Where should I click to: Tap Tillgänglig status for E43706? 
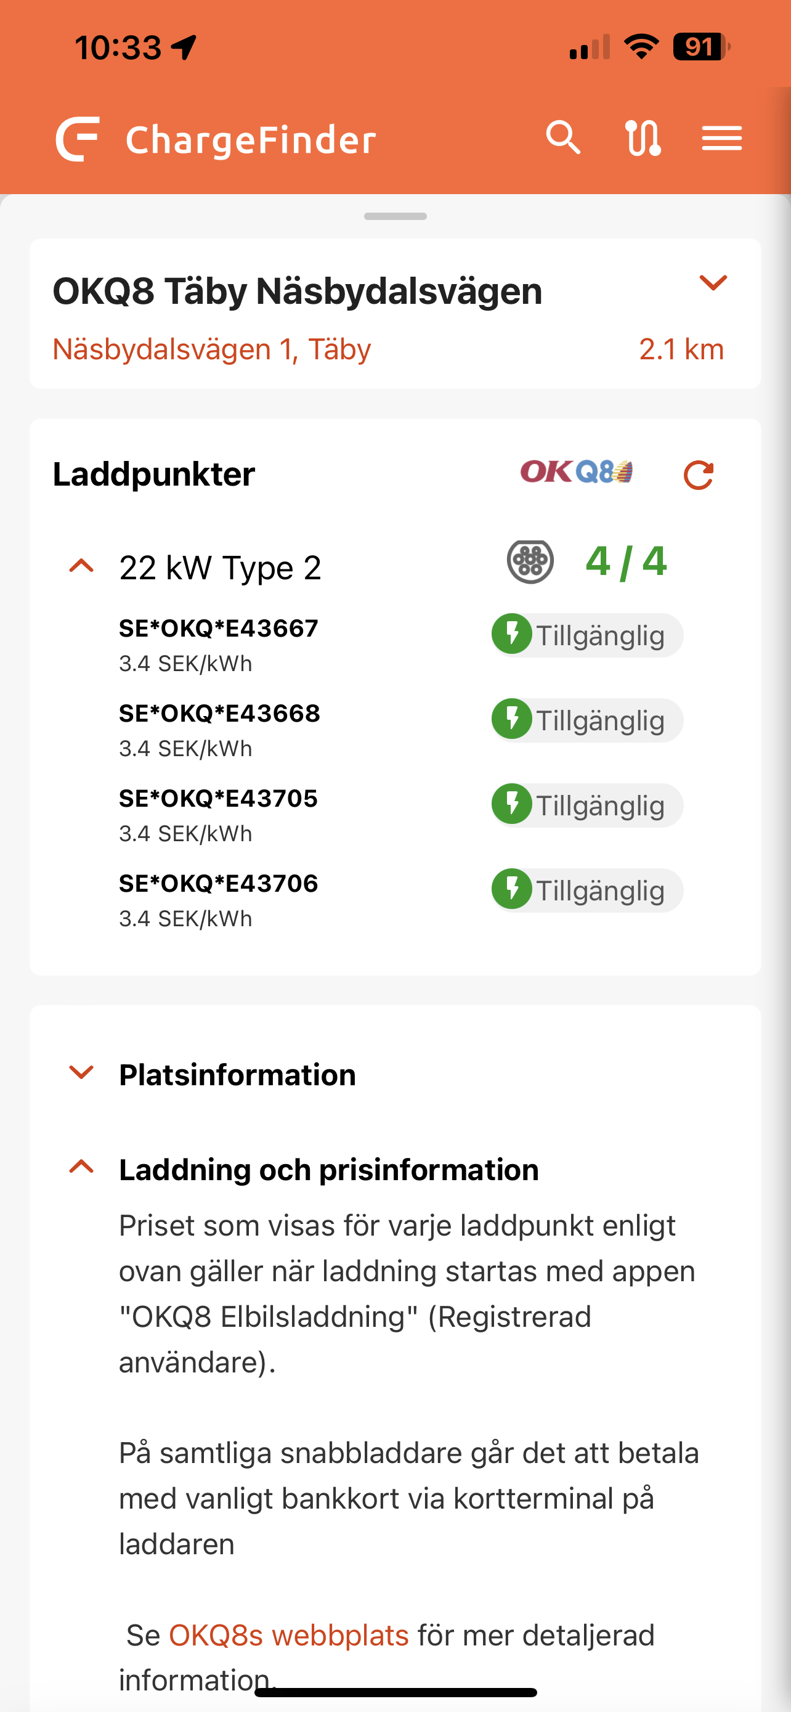(x=587, y=891)
